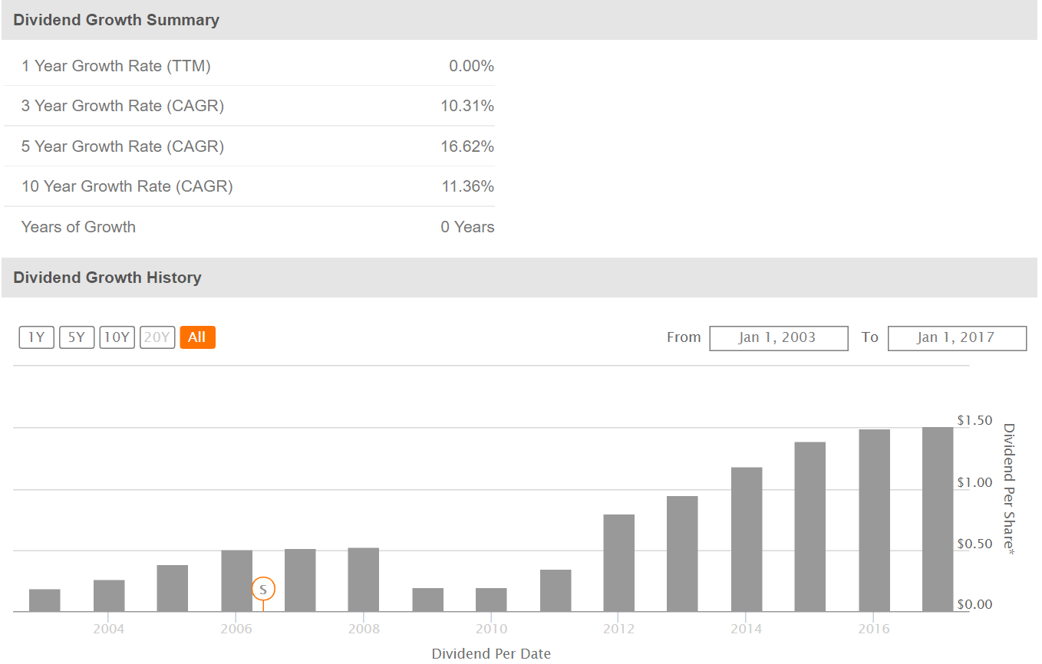
Task: Click the 2007 dividend bar
Action: (x=300, y=580)
